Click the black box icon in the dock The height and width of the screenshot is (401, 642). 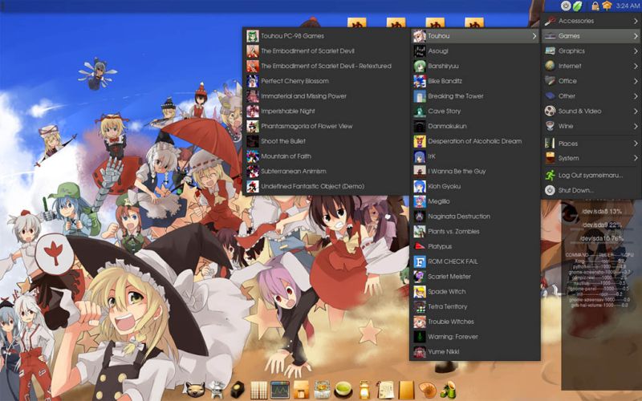click(x=238, y=390)
